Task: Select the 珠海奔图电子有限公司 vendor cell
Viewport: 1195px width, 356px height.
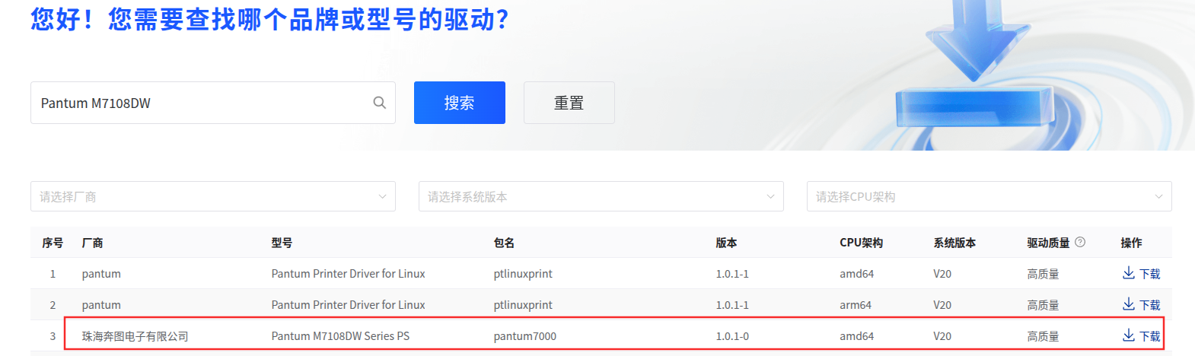Action: coord(135,335)
